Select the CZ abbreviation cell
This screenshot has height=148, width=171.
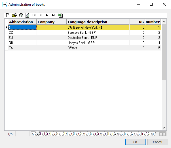click(x=22, y=33)
